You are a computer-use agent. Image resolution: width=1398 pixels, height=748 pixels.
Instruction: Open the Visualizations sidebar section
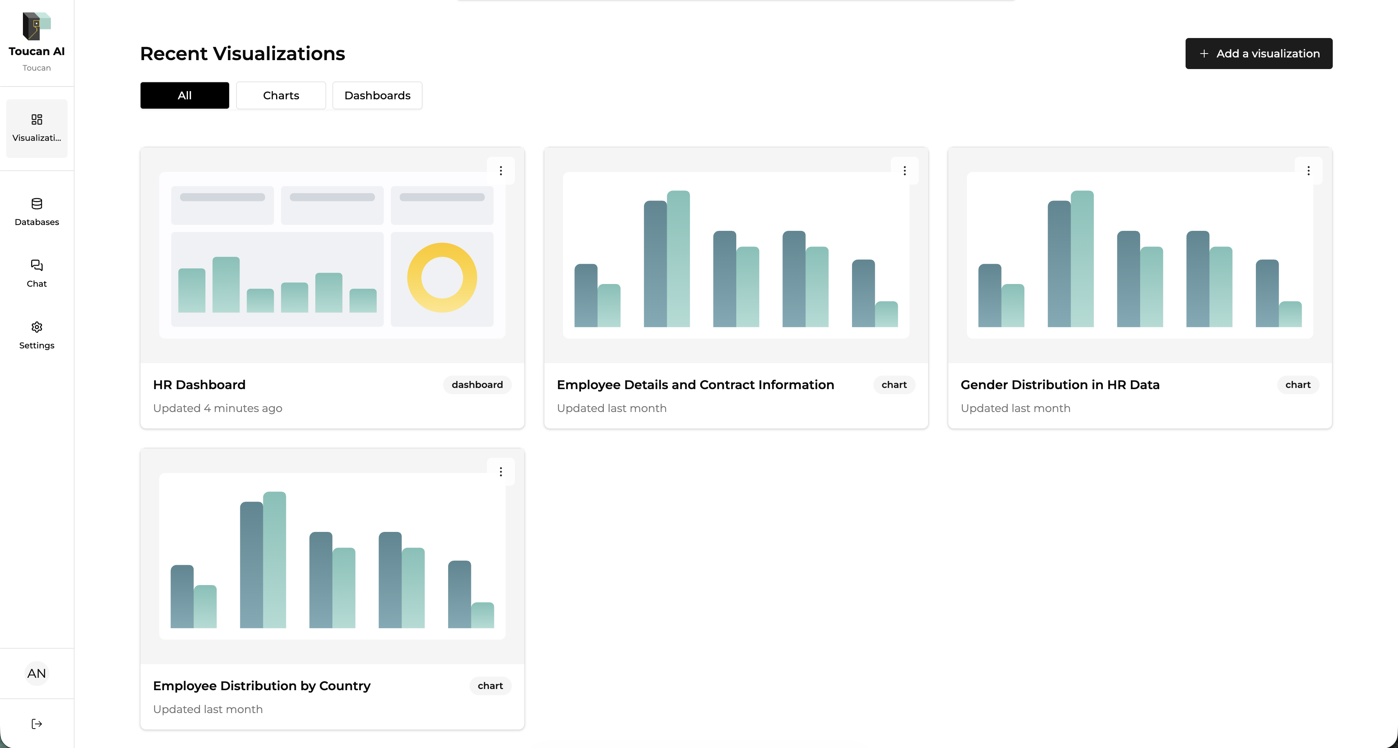pos(37,128)
